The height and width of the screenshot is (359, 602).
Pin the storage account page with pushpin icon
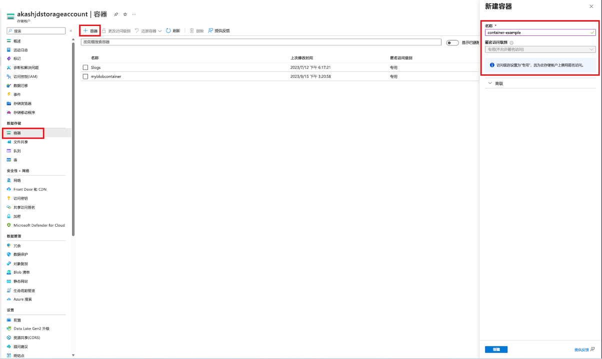click(x=116, y=14)
